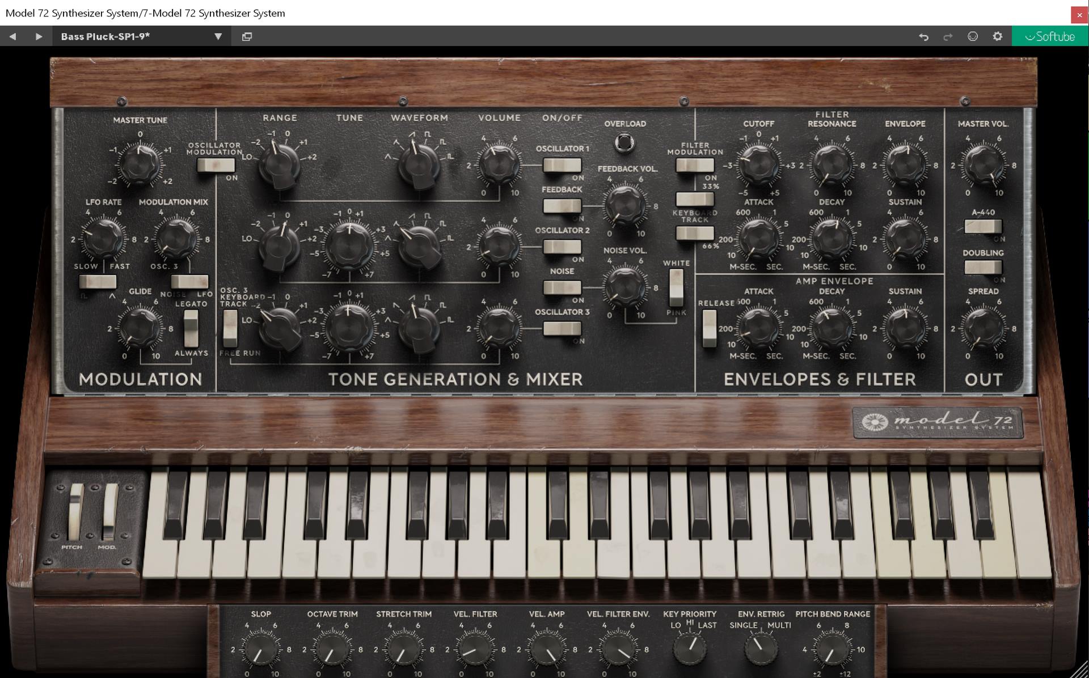Toggle the A-440 tone switch
Image resolution: width=1089 pixels, height=678 pixels.
[983, 226]
